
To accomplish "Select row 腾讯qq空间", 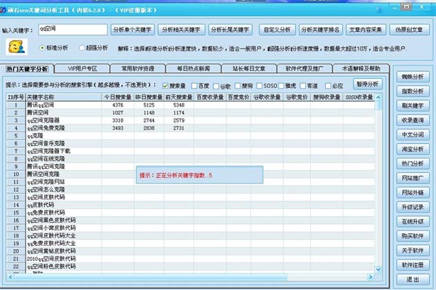I will [190, 105].
